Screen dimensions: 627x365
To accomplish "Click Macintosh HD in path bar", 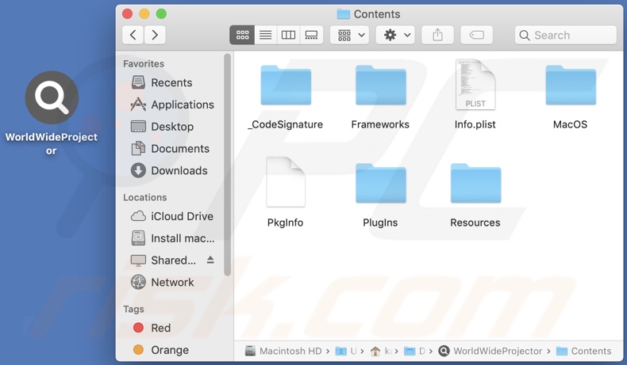I will 283,351.
